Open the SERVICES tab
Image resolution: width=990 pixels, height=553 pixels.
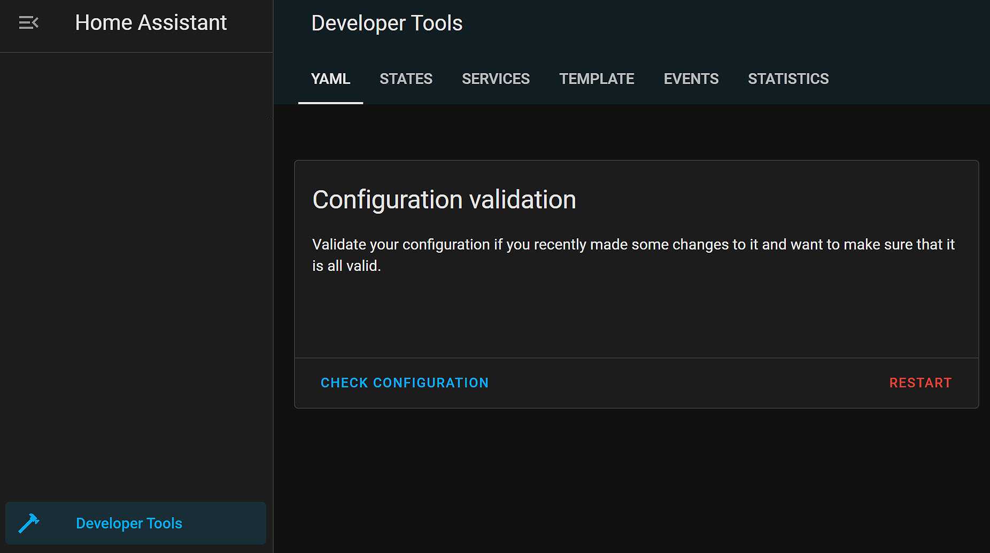point(496,79)
